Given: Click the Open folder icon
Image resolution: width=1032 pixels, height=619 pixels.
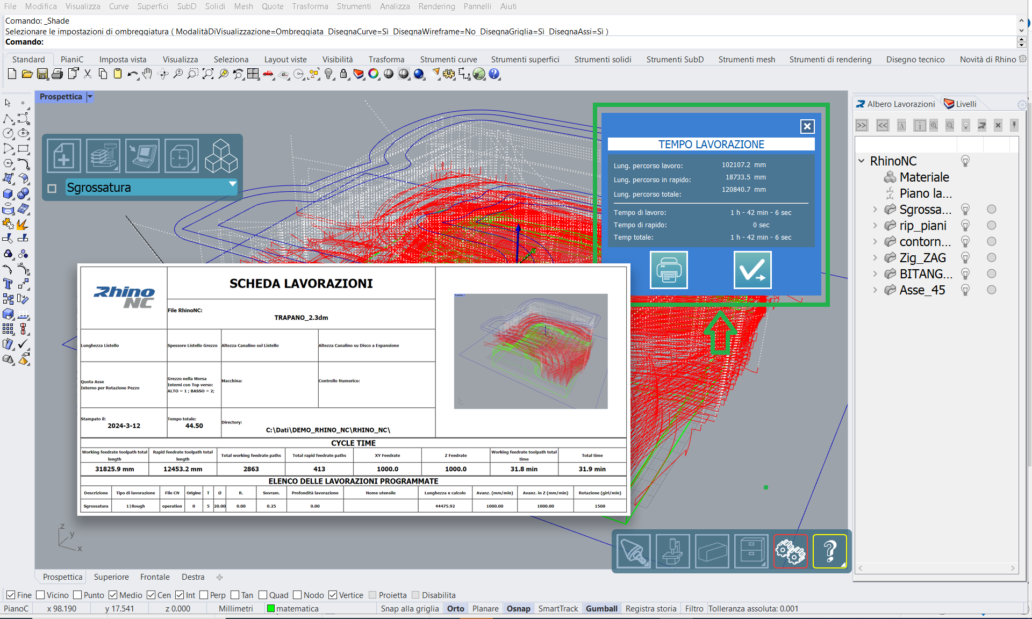Looking at the screenshot, I should point(27,74).
